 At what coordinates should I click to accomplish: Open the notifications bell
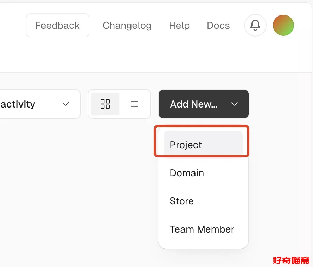[255, 25]
